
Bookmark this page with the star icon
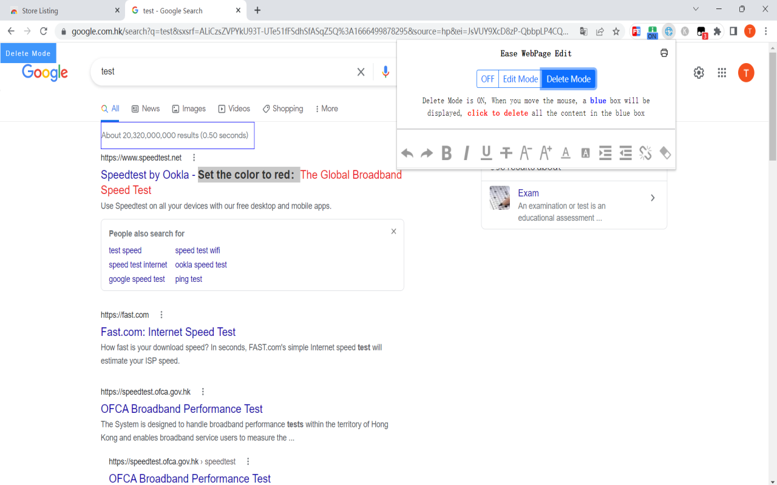click(616, 32)
